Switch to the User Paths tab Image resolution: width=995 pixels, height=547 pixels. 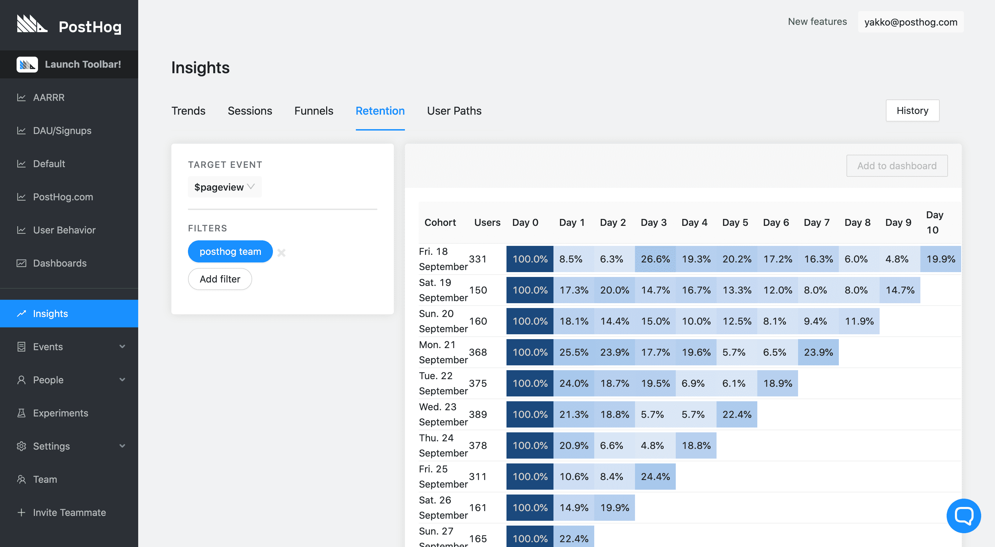[x=454, y=111]
